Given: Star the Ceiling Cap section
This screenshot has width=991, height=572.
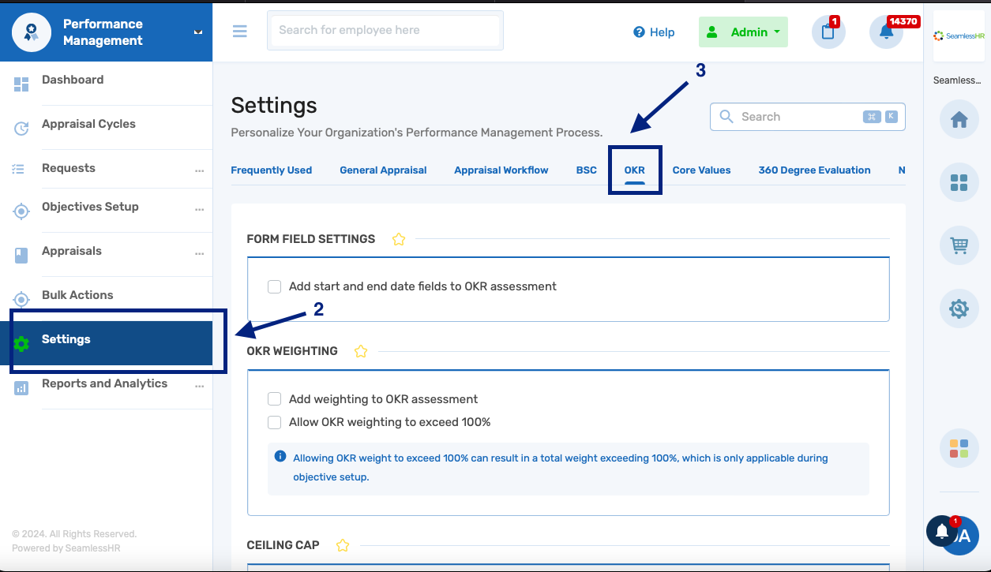Looking at the screenshot, I should 343,545.
